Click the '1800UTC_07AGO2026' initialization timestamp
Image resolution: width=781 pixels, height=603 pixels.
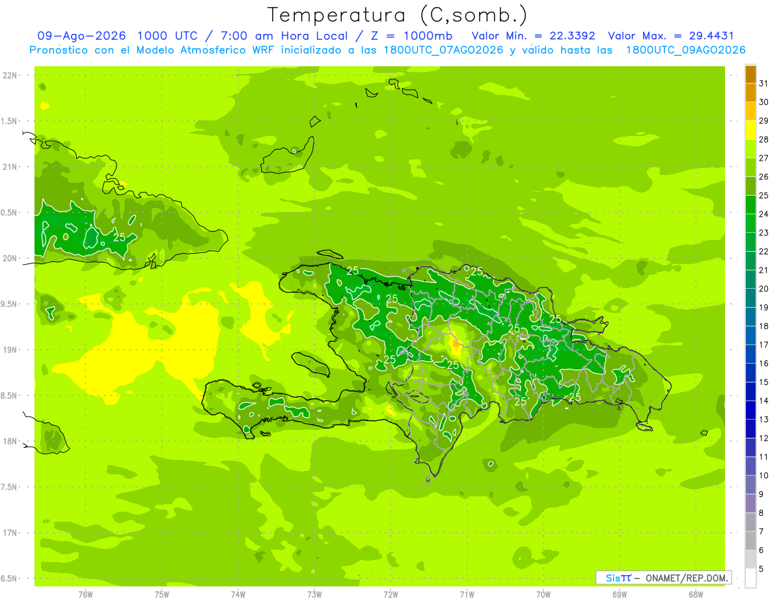click(441, 50)
